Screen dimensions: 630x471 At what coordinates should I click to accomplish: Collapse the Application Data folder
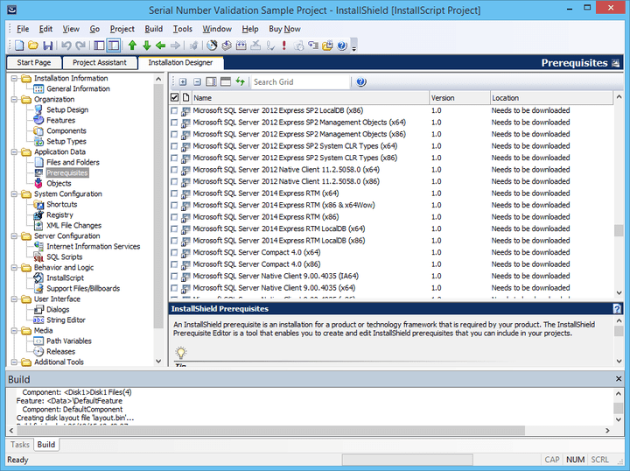(x=15, y=152)
